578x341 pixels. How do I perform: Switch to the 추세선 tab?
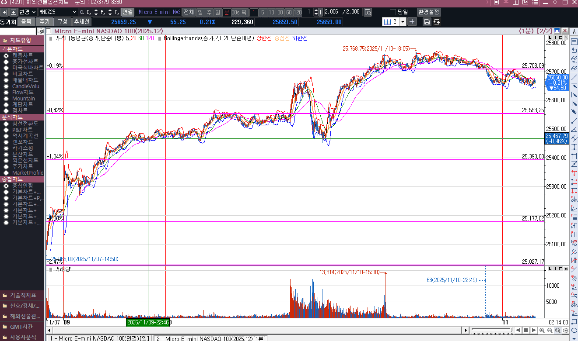81,21
